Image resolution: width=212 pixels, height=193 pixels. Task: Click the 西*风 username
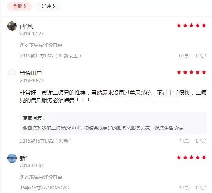[x=27, y=26]
